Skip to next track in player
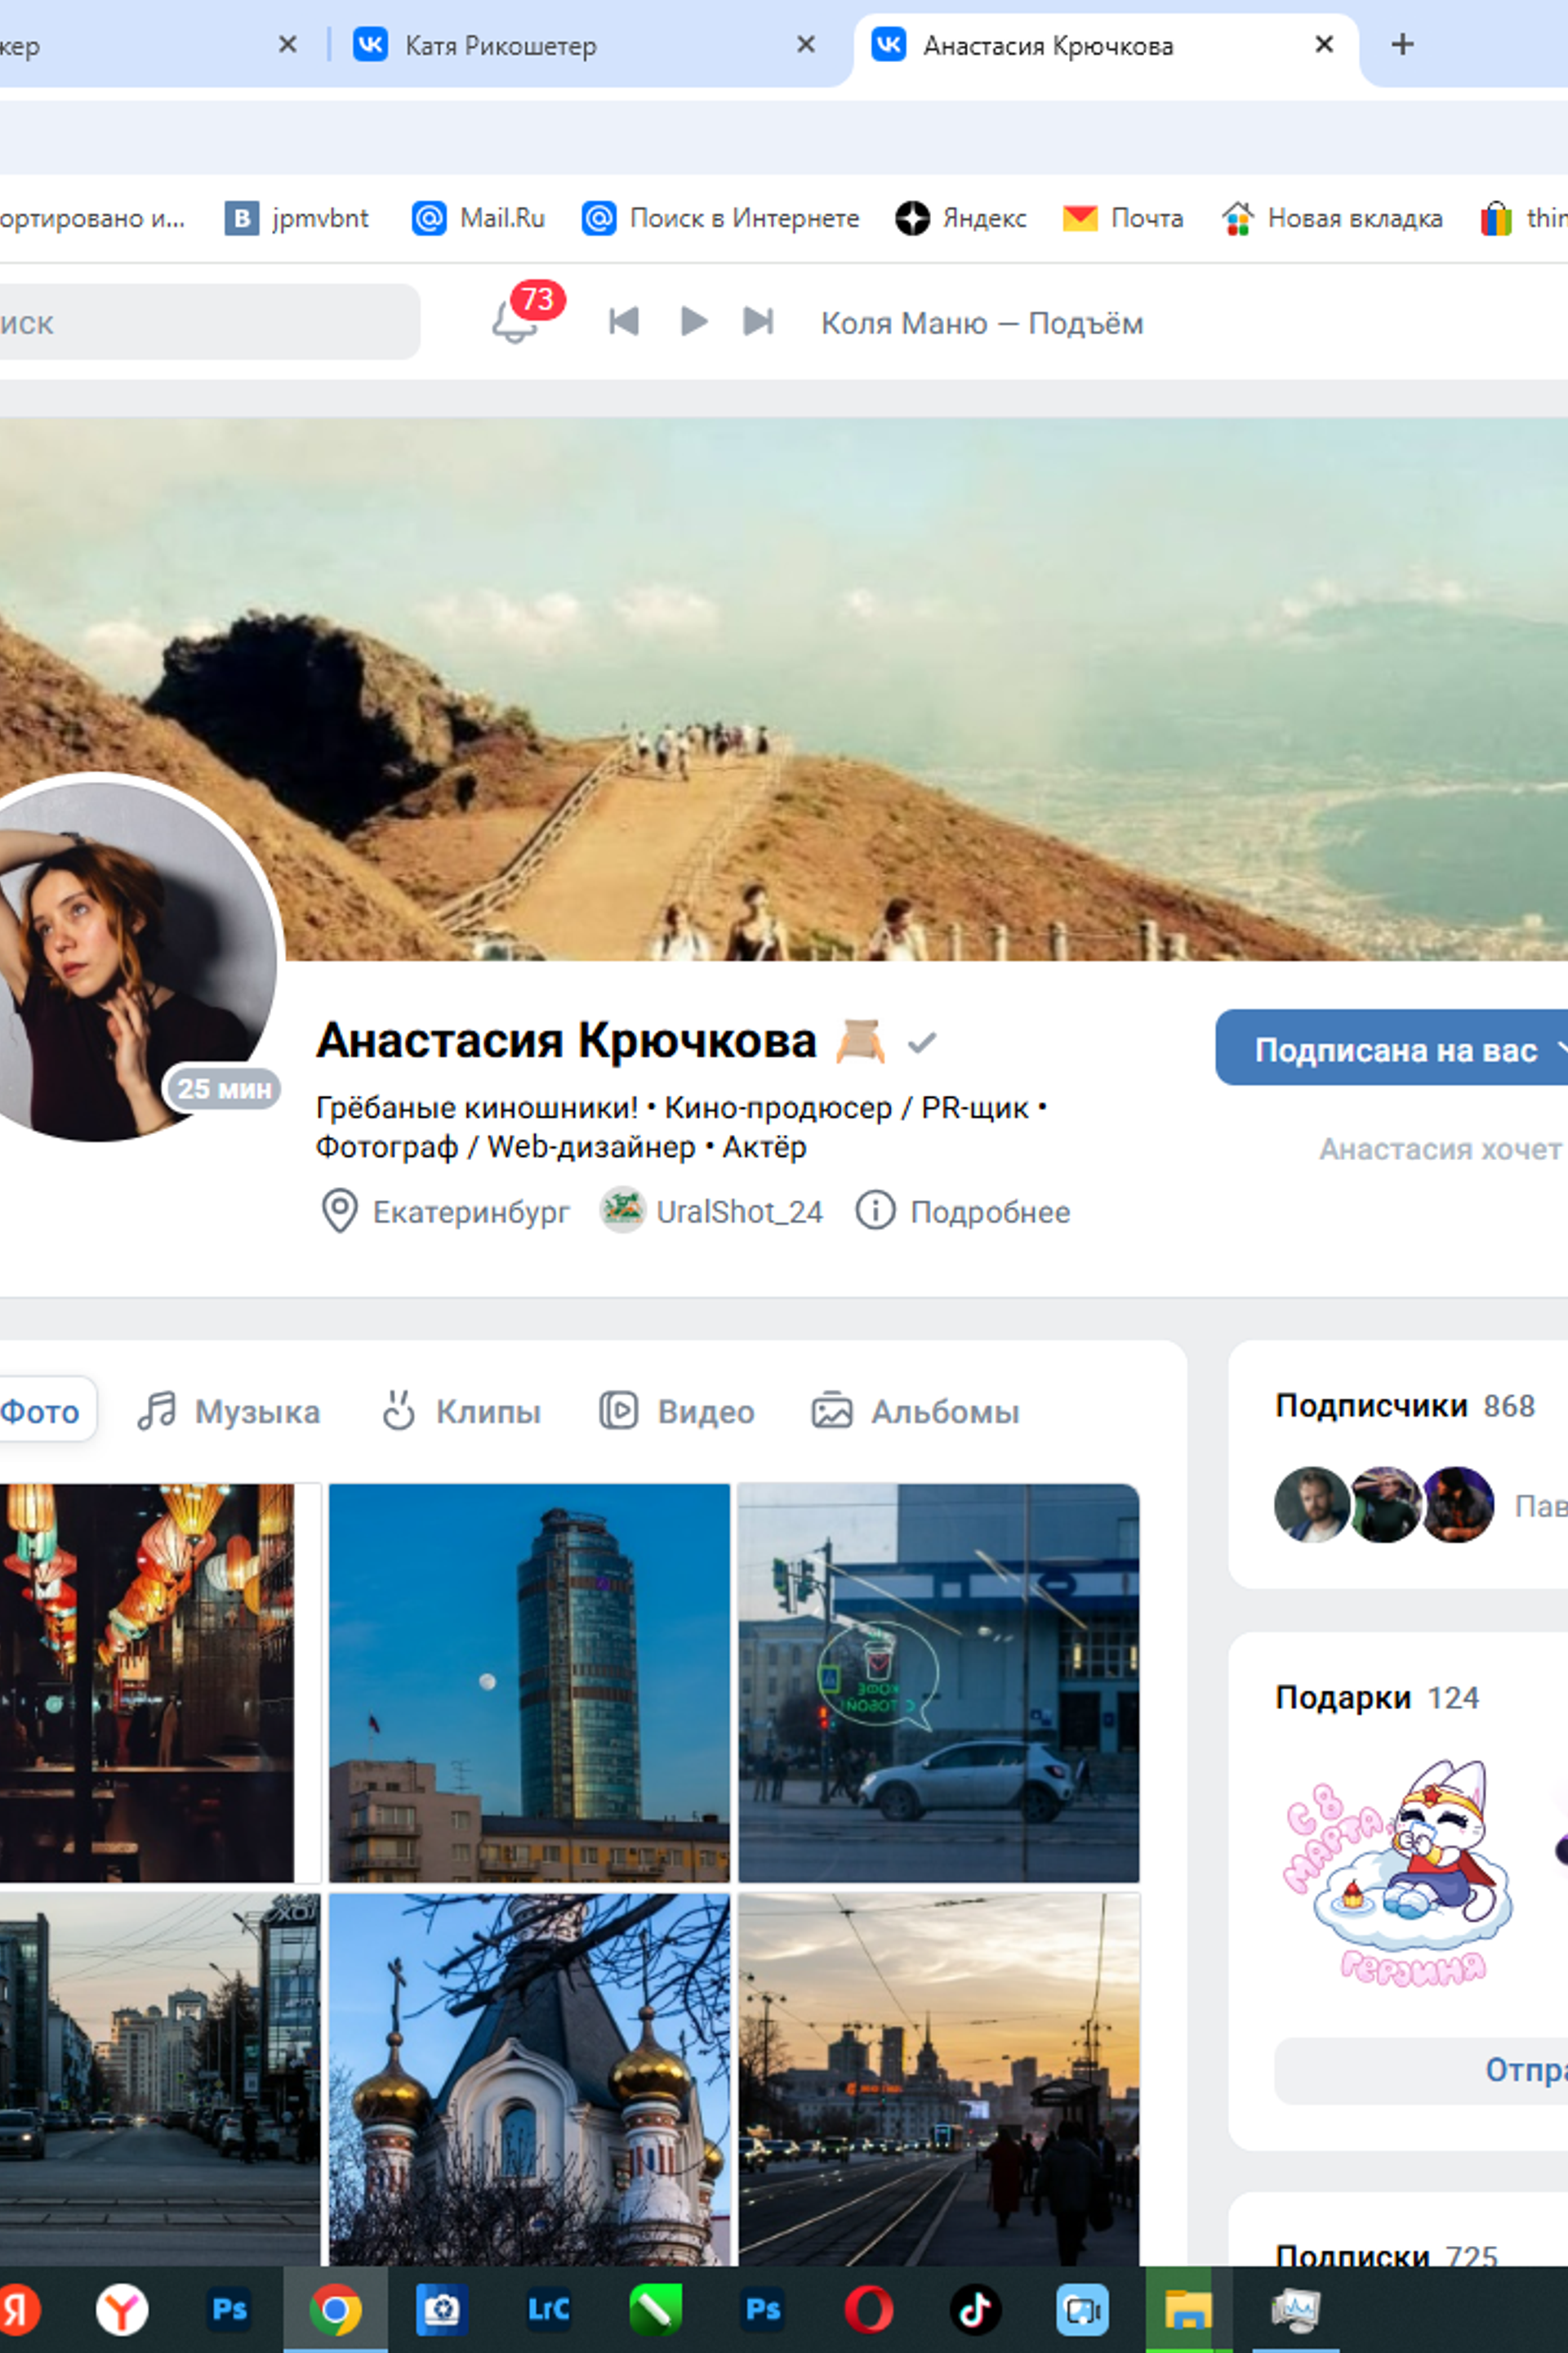This screenshot has width=1568, height=2353. (x=758, y=321)
